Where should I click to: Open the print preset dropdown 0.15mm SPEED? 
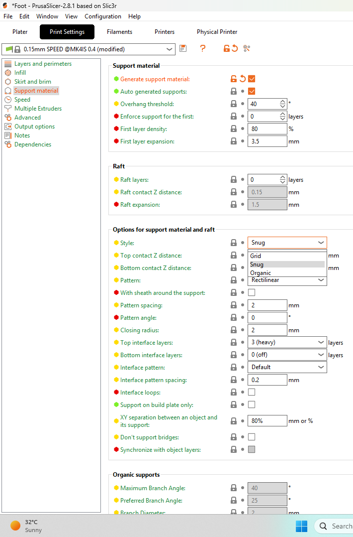[x=88, y=49]
